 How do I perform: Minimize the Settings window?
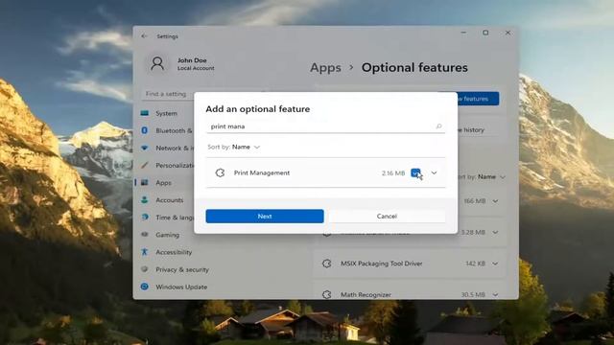(463, 33)
